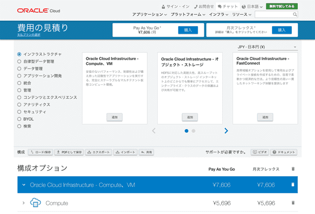Screen dimensions: 315x214
Task: Click the search magnifier icon
Action: 295,14
